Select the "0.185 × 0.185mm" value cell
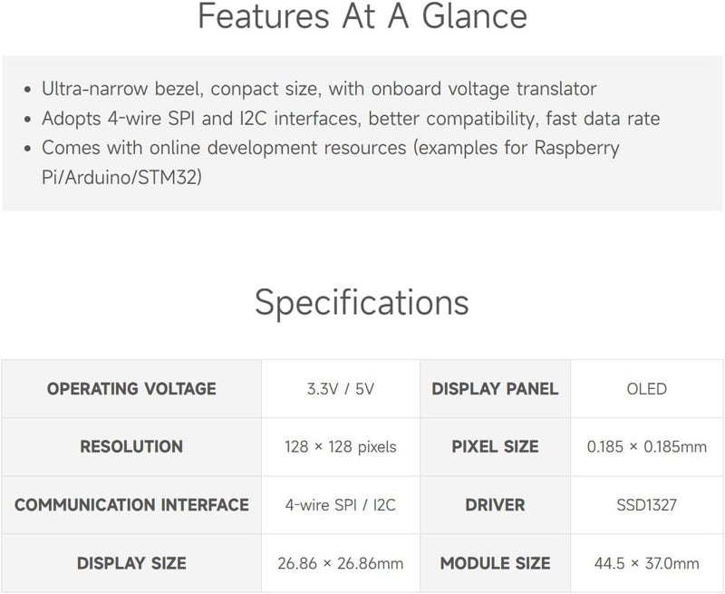The height and width of the screenshot is (594, 725). pyautogui.click(x=646, y=446)
